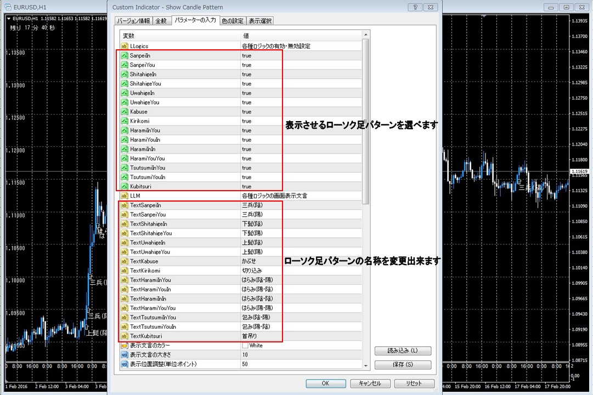Click the OK button
593x395 pixels.
click(x=326, y=383)
